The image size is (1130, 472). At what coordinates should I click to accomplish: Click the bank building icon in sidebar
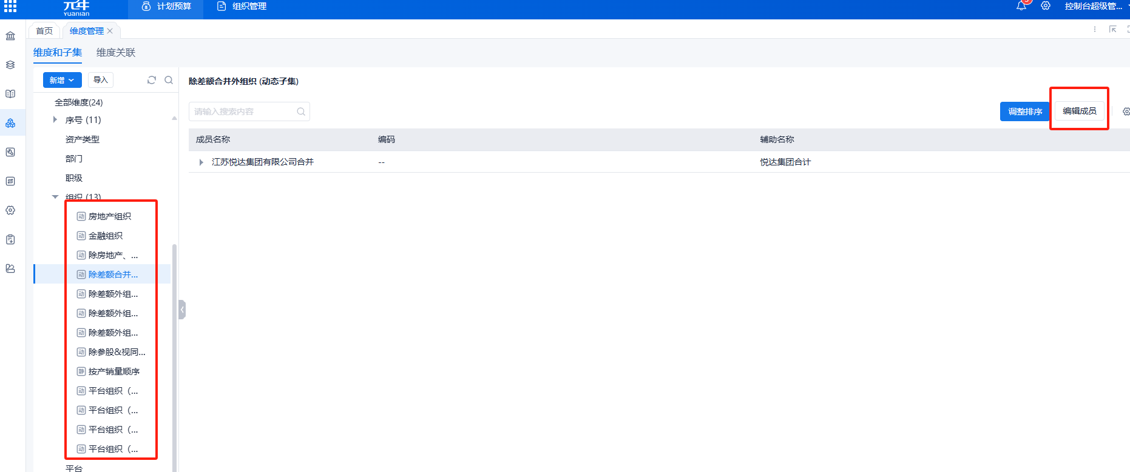(10, 36)
